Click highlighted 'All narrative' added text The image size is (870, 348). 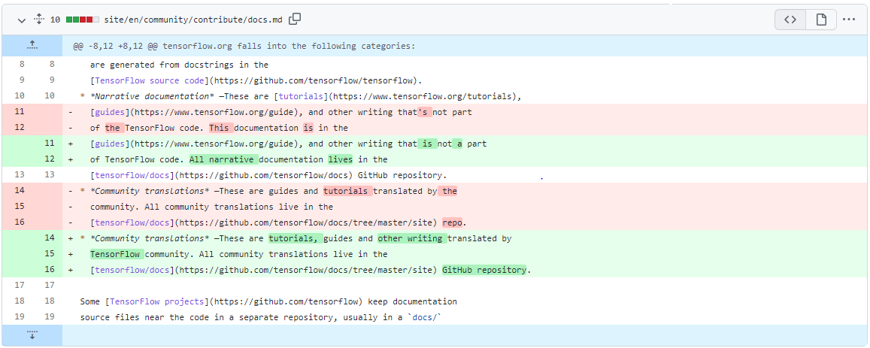tap(223, 159)
